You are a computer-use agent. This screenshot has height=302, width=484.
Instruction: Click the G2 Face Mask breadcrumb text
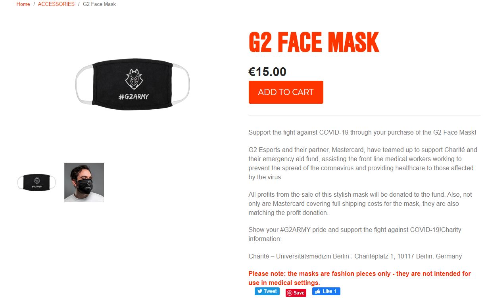[99, 4]
